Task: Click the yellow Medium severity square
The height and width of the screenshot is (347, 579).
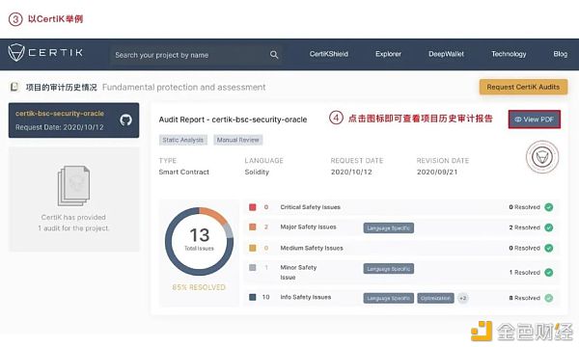Action: [253, 248]
